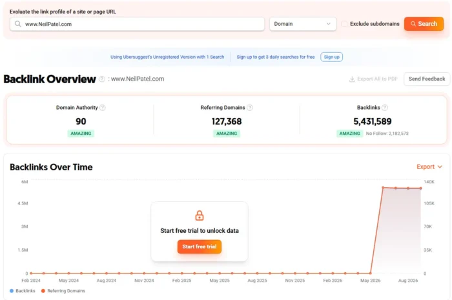Toggle the Referring Domains legend item
452x300 pixels.
pyautogui.click(x=63, y=291)
